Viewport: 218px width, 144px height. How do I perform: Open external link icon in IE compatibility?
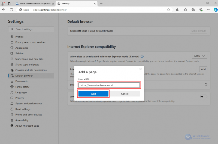(206, 84)
